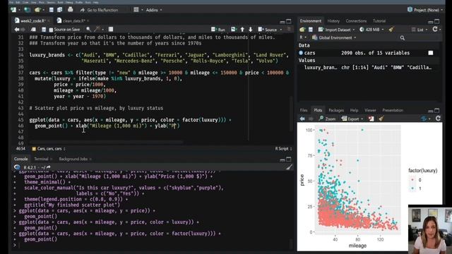
Task: Go back to previous source location
Action: (x=17, y=30)
